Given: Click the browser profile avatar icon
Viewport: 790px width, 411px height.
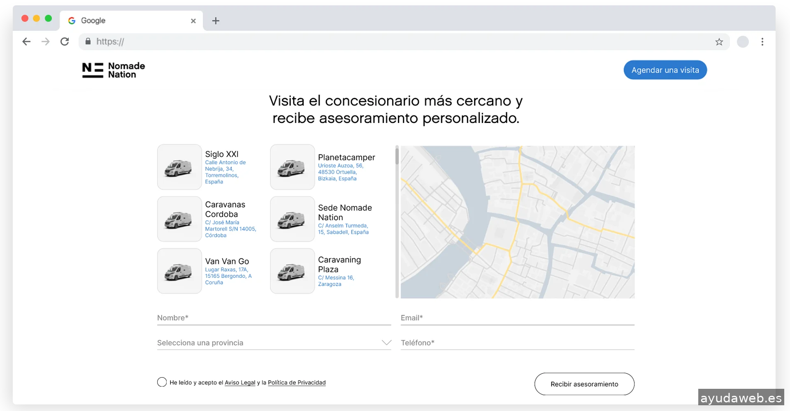Looking at the screenshot, I should coord(742,42).
